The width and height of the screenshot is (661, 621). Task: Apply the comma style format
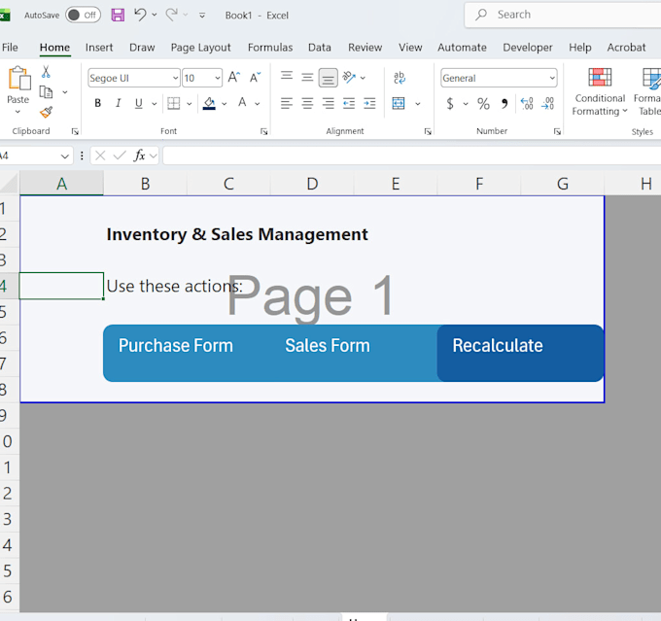504,103
